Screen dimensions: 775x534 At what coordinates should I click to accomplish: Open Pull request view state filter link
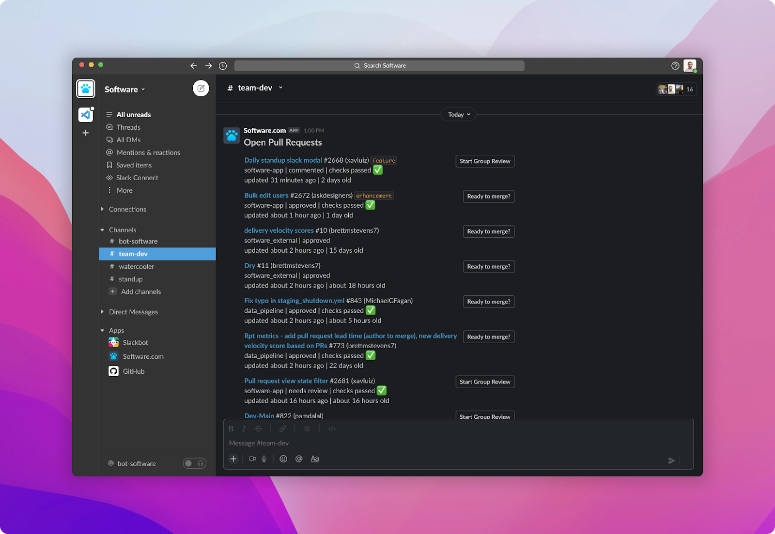pyautogui.click(x=286, y=381)
